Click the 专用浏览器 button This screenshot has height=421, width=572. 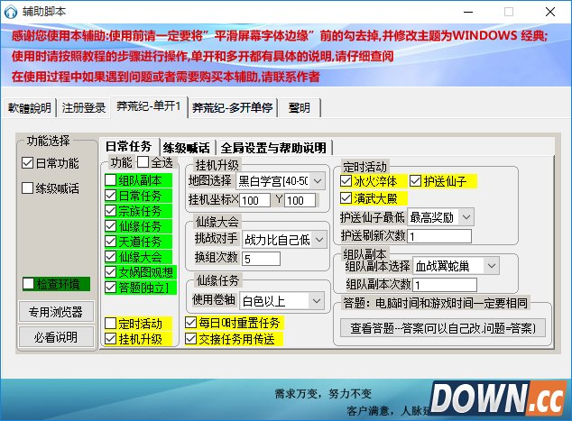[x=56, y=312]
